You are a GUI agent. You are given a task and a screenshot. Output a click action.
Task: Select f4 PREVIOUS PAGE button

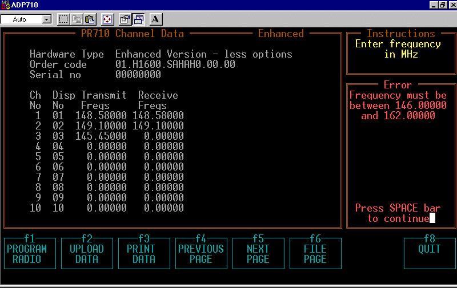point(201,252)
